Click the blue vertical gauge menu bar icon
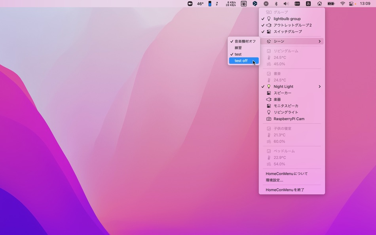 pyautogui.click(x=210, y=4)
